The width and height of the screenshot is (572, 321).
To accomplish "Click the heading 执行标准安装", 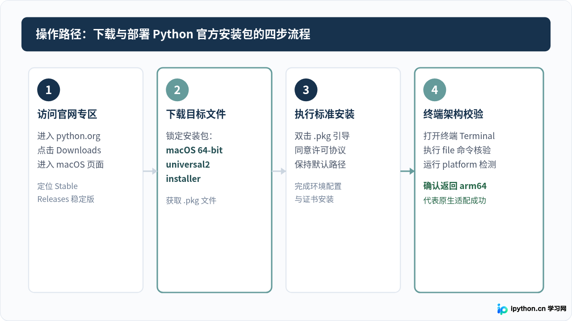I will coord(324,115).
